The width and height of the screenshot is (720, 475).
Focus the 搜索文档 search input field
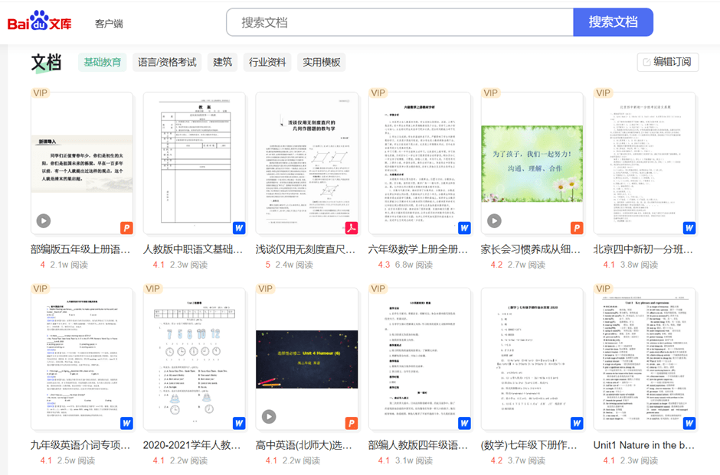click(x=400, y=22)
